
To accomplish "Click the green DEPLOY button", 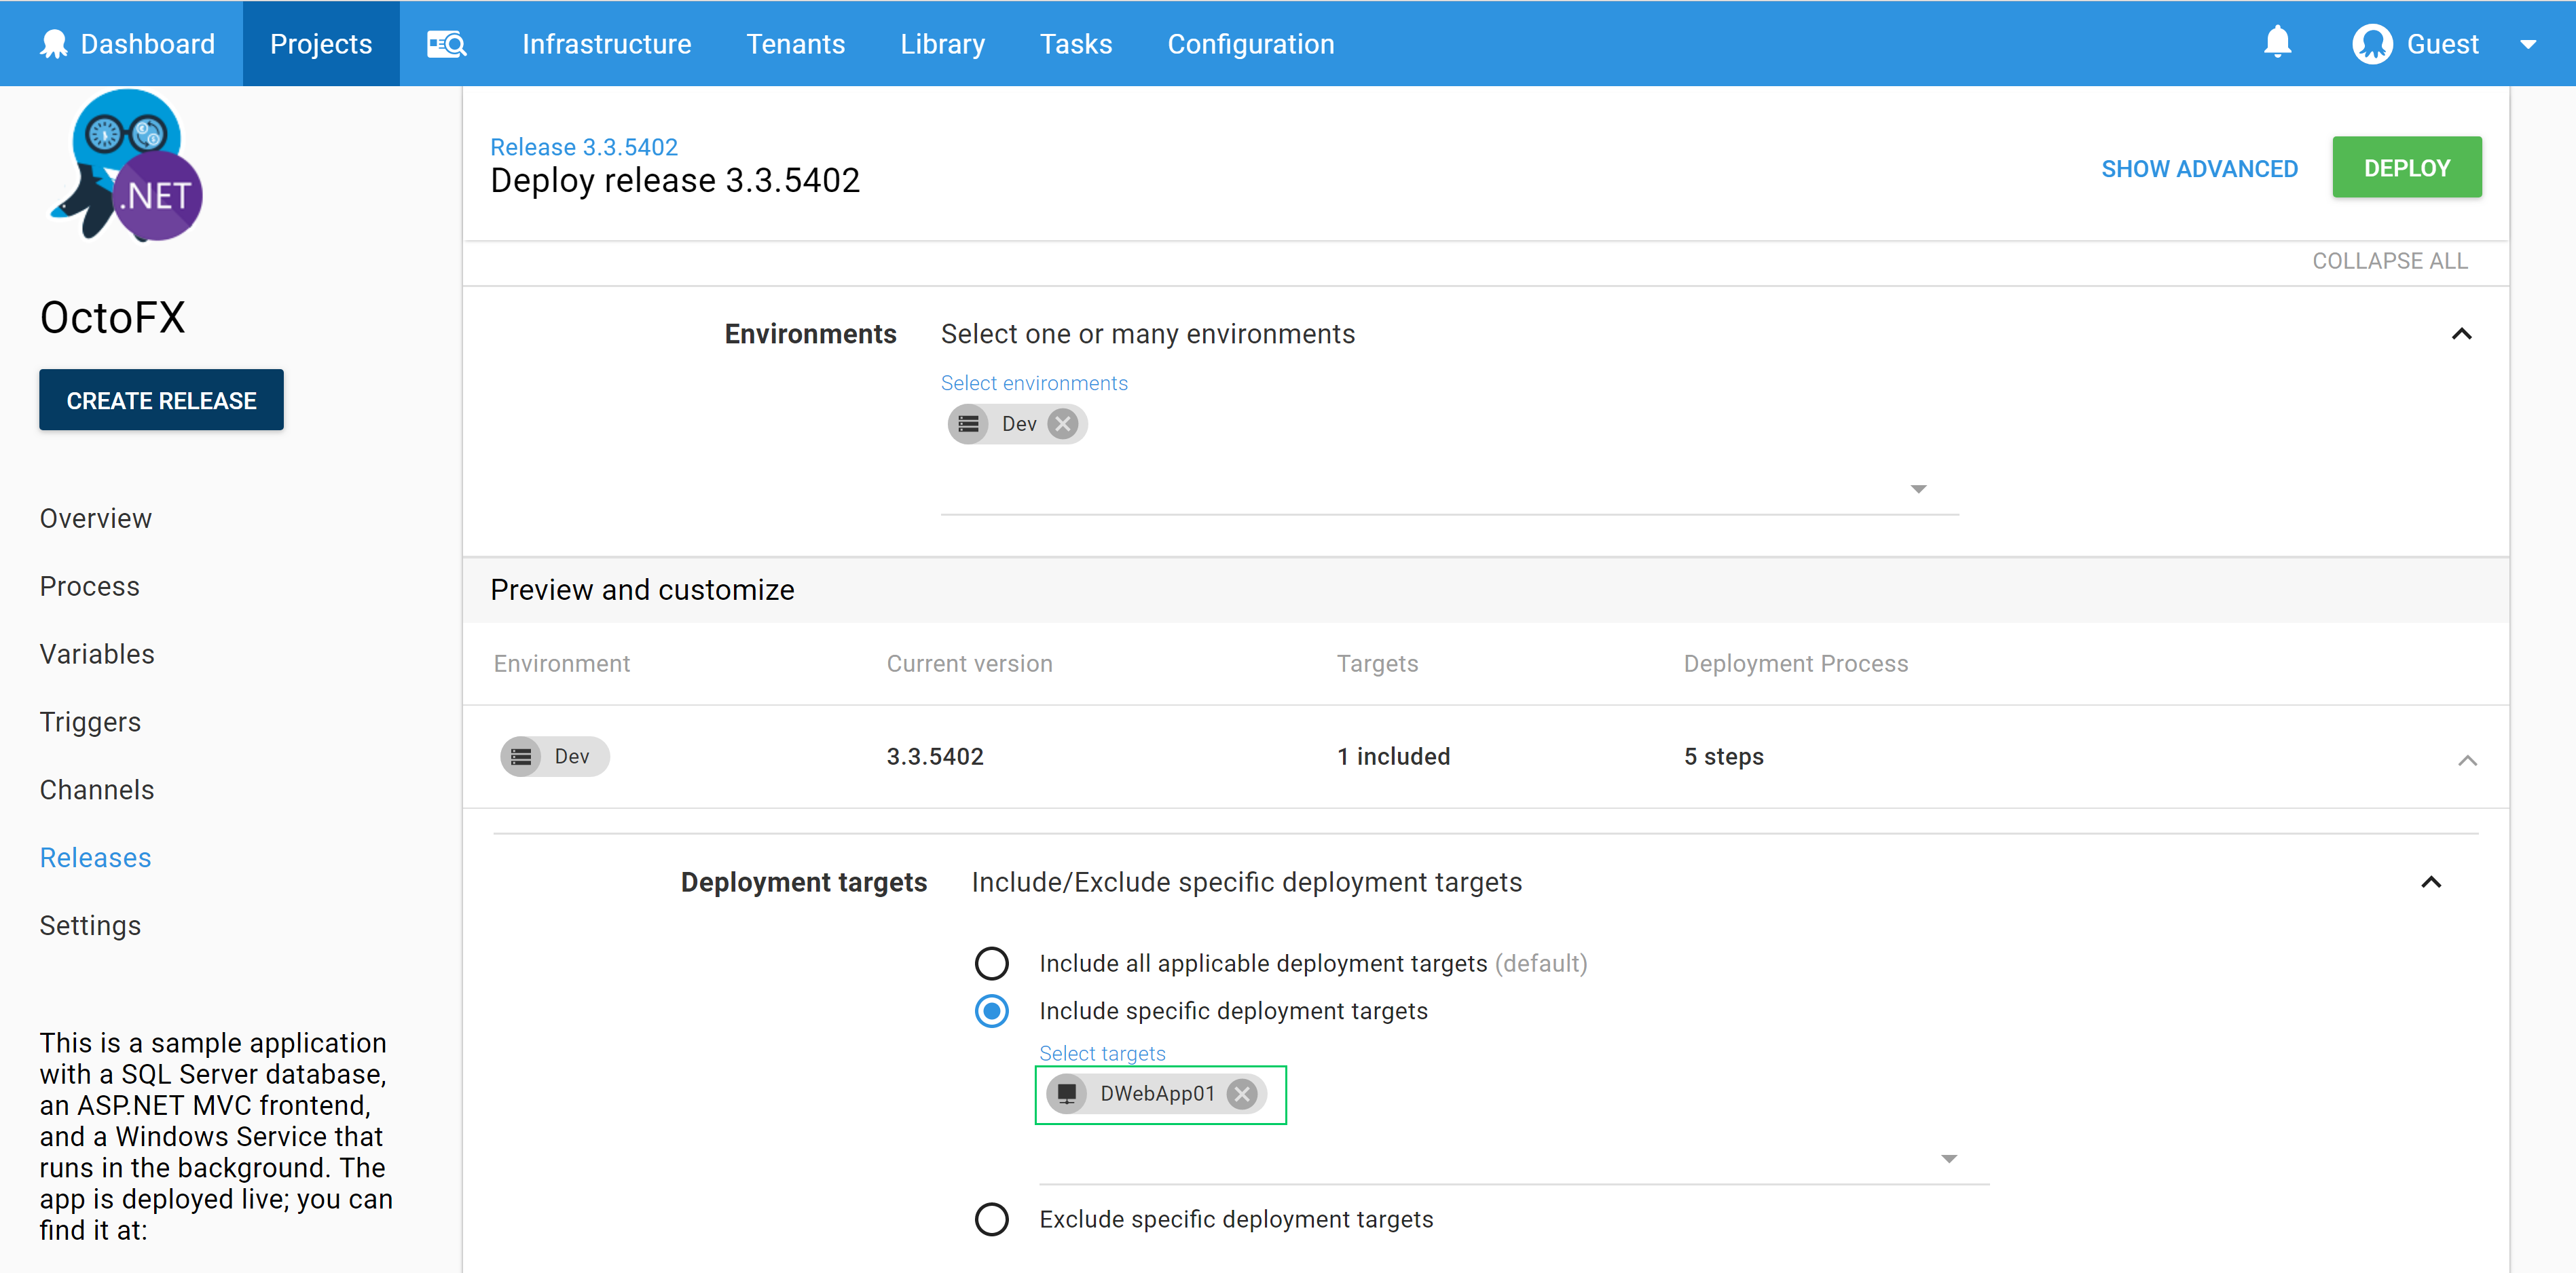I will click(2406, 167).
